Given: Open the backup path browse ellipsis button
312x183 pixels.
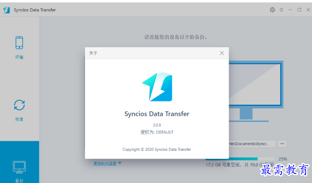Looking at the screenshot, I should coord(282,144).
